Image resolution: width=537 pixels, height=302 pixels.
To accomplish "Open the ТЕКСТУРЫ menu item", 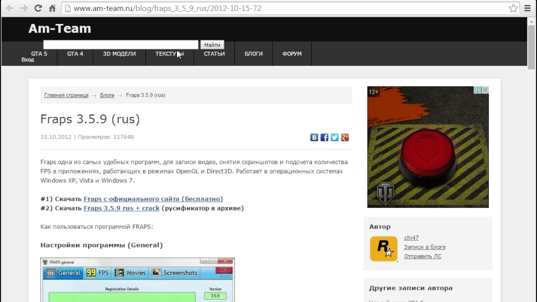I will click(x=169, y=54).
